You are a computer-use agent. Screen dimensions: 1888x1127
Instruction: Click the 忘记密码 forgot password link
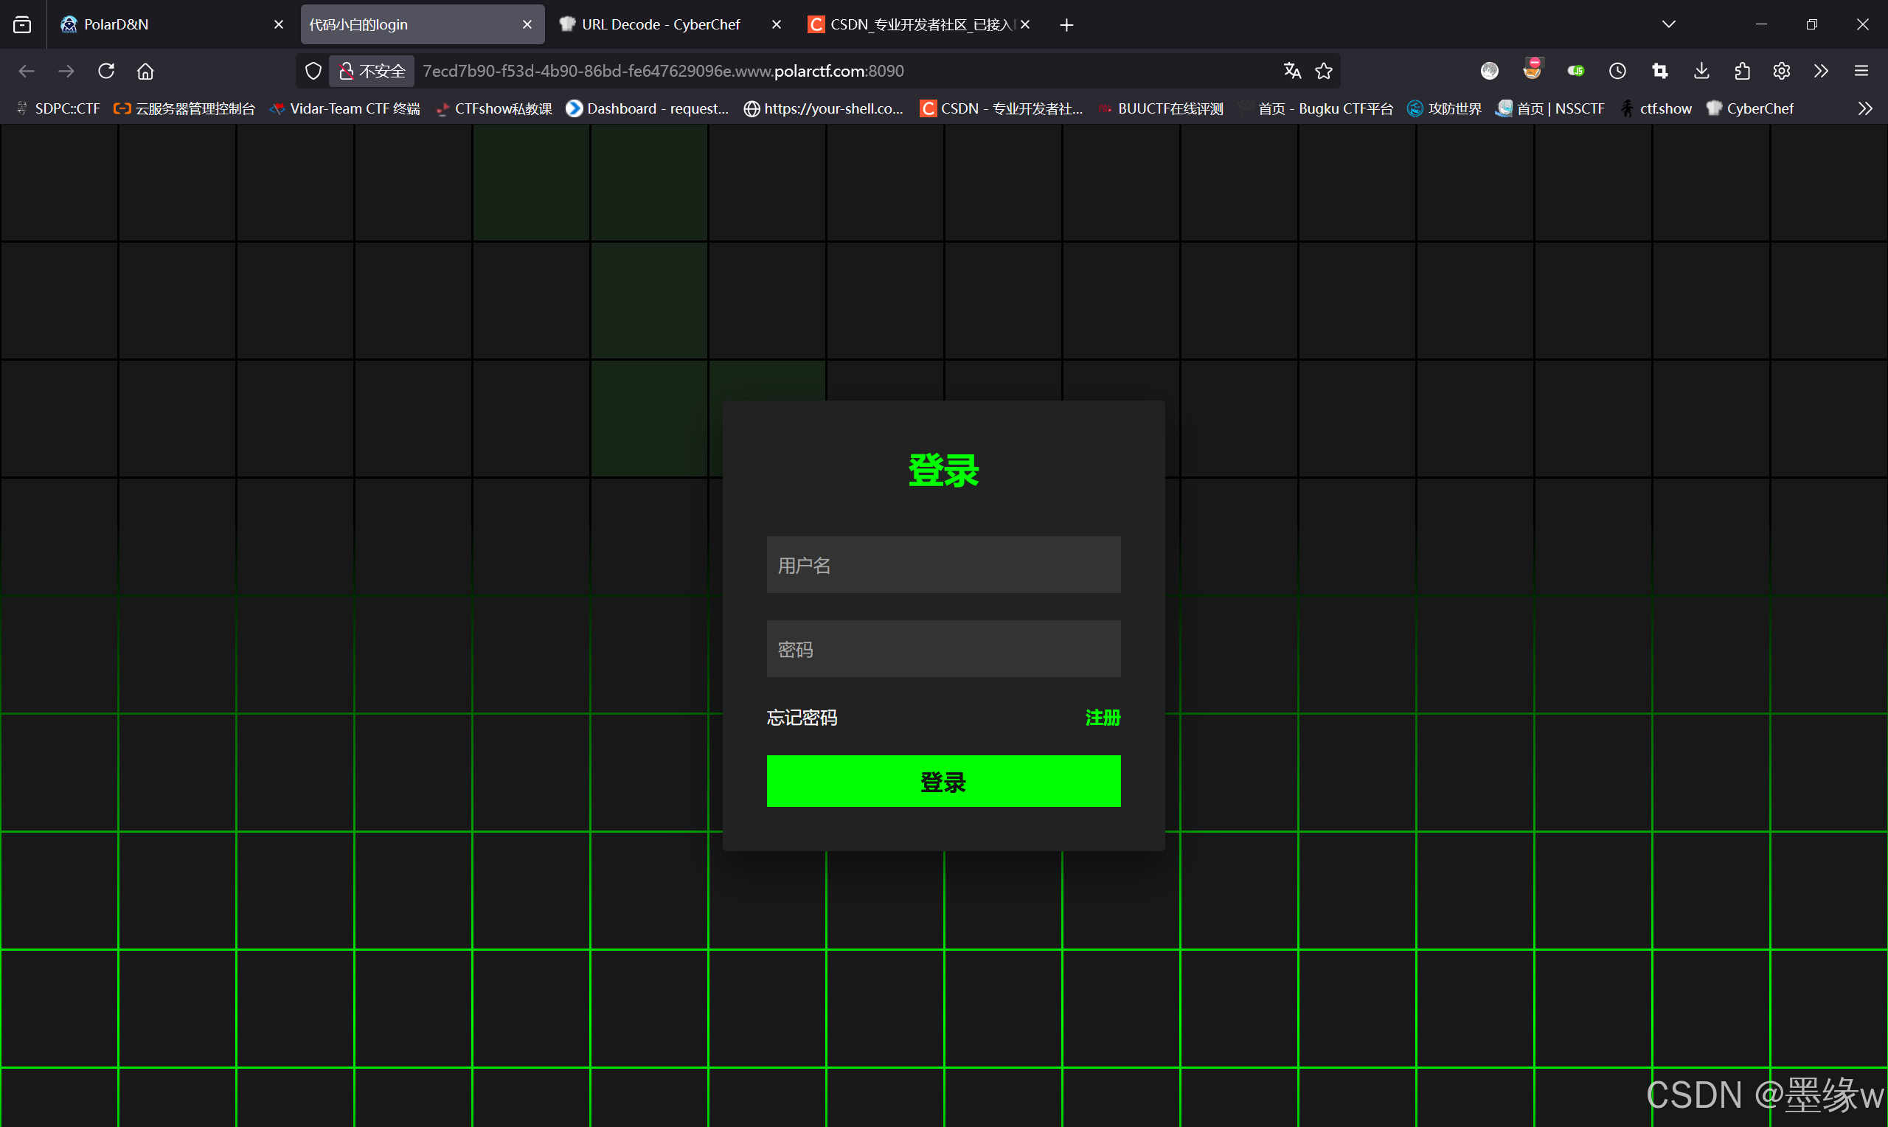802,718
